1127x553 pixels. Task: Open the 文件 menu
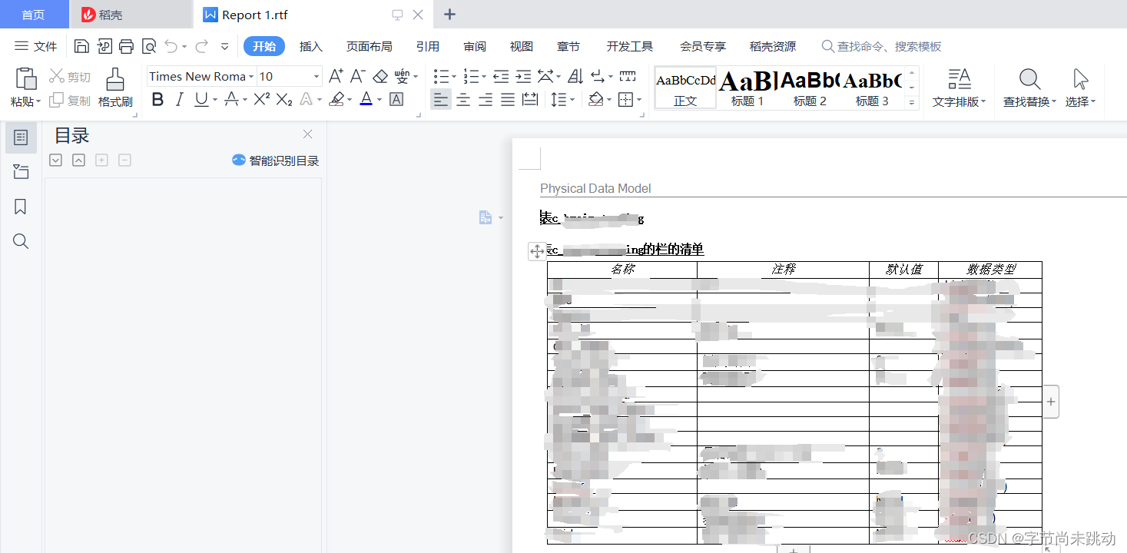(x=36, y=46)
